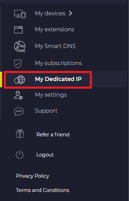Click the Smart DNS globe icon
This screenshot has width=129, height=201.
[20, 46]
